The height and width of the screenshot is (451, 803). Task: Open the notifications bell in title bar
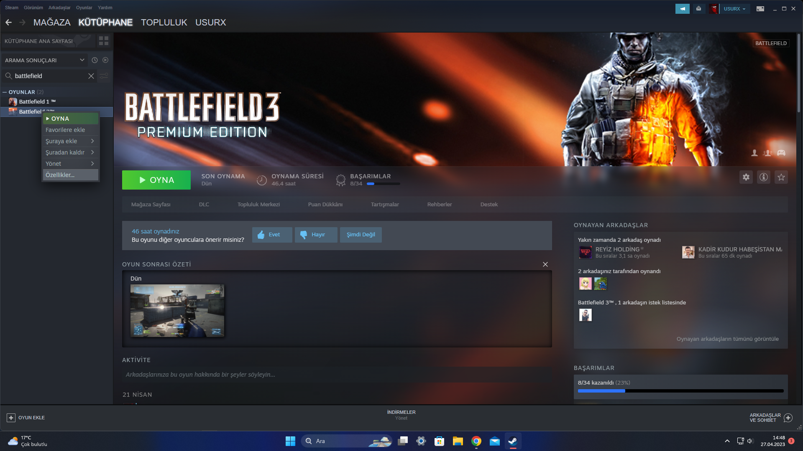pos(698,9)
